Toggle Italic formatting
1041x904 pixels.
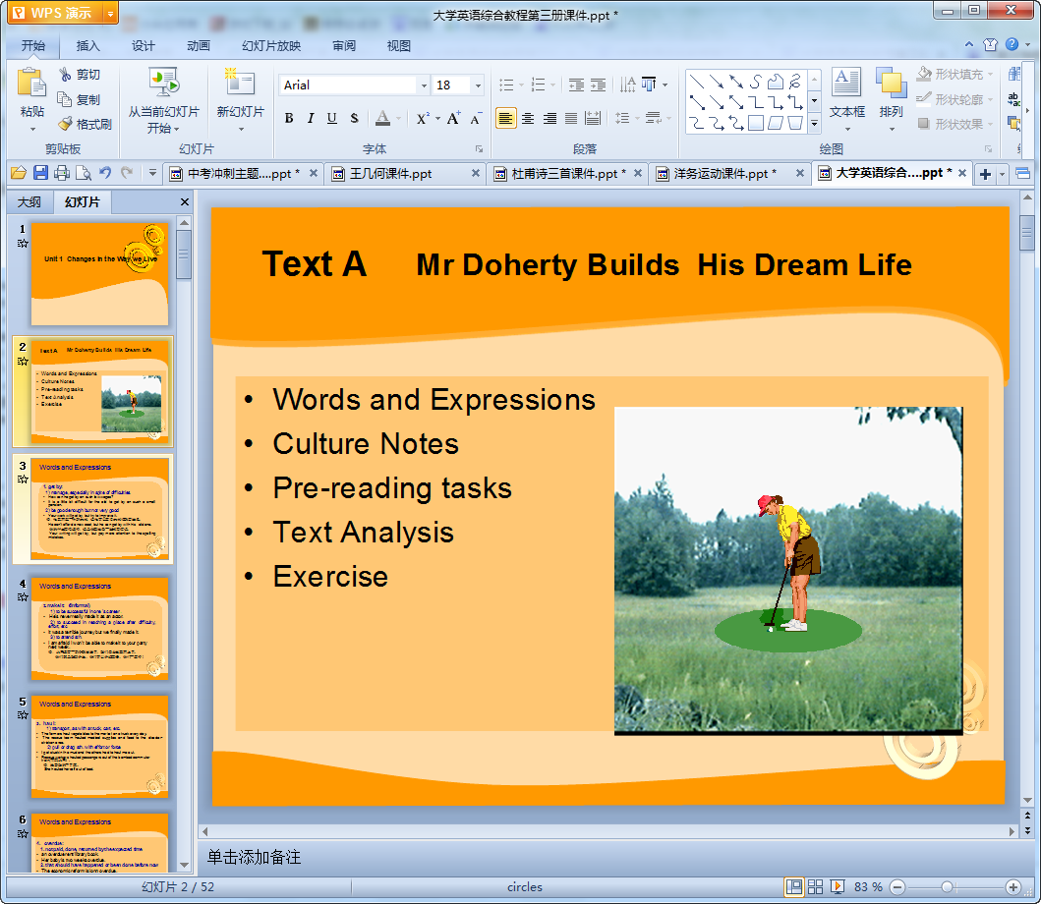click(311, 118)
